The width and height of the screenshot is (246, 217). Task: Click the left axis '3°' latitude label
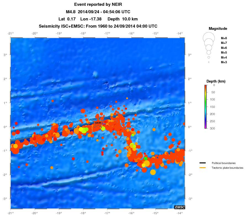coord(5,55)
